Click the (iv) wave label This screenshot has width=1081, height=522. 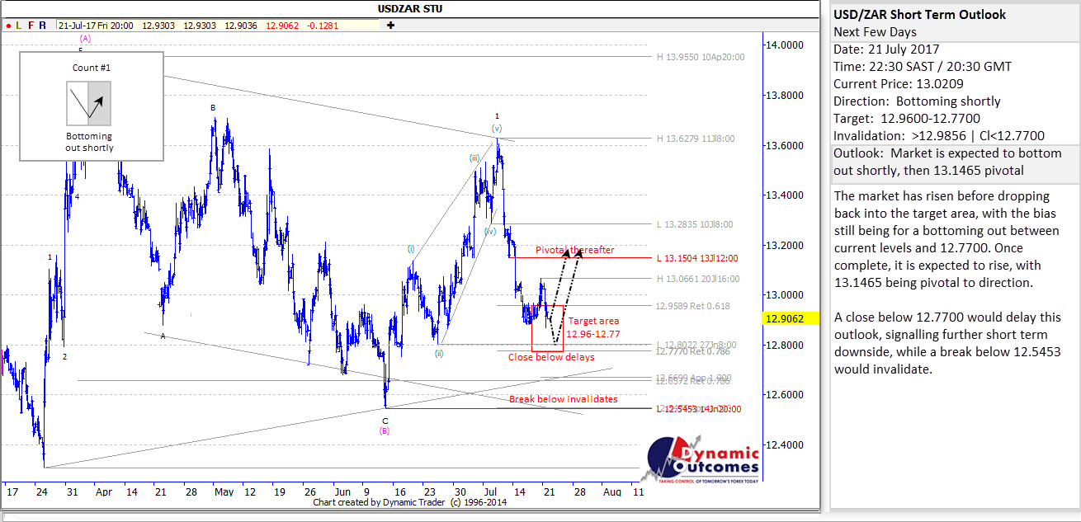tap(490, 232)
